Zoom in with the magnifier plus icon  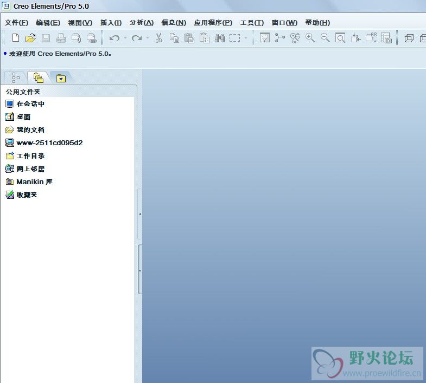310,38
